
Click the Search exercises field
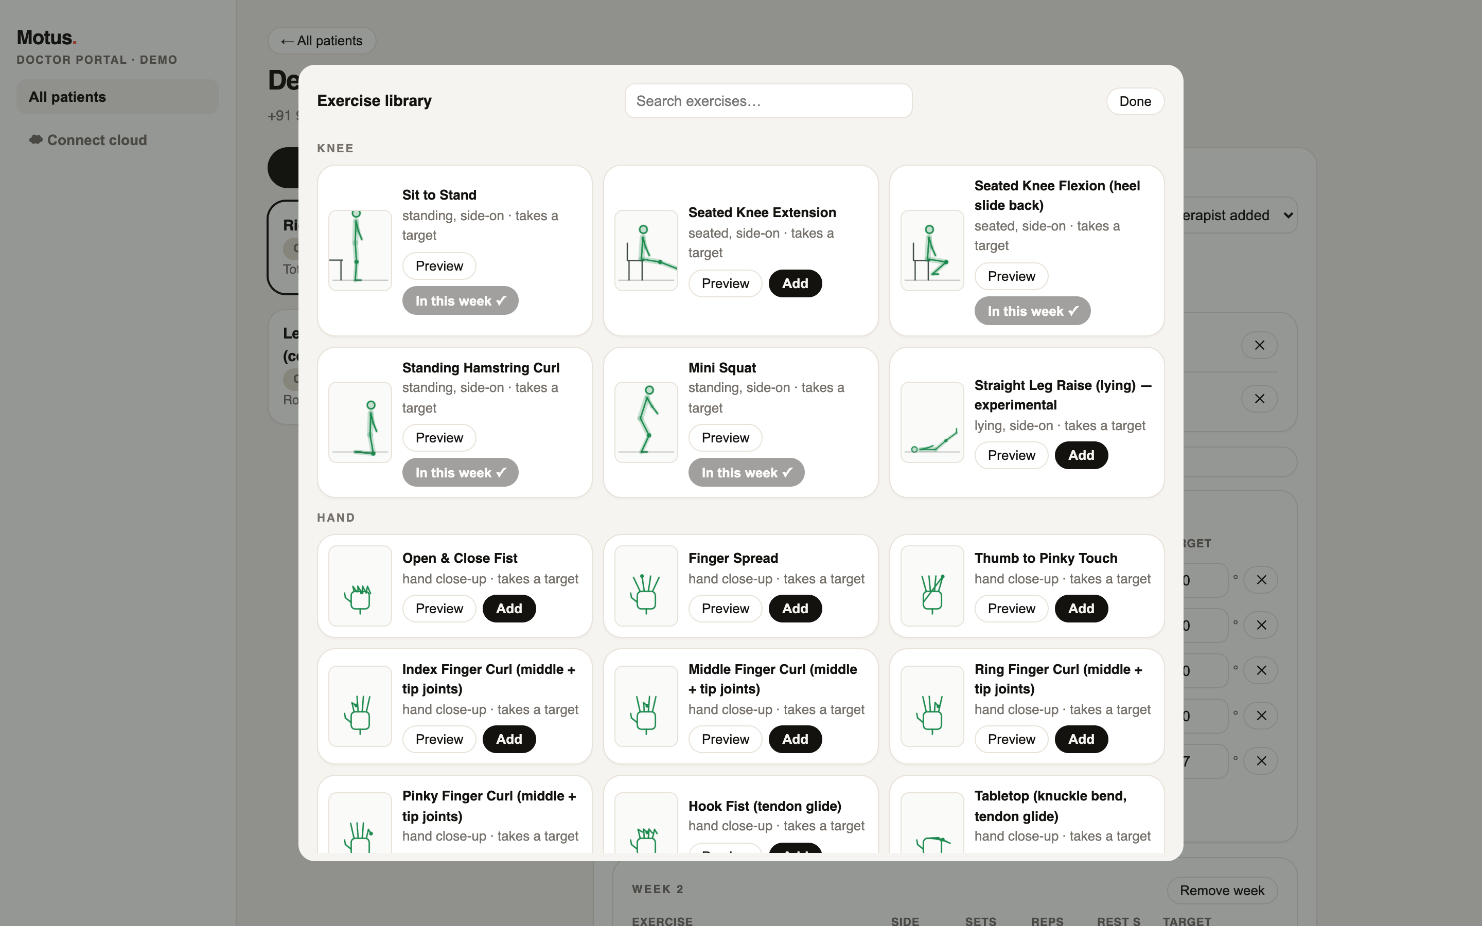click(x=768, y=101)
